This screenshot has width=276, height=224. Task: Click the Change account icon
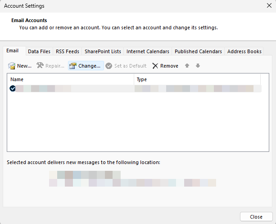click(x=72, y=66)
